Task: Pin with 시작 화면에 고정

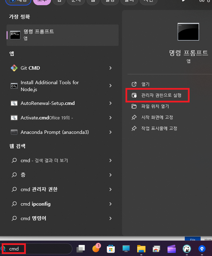Action: click(x=152, y=117)
